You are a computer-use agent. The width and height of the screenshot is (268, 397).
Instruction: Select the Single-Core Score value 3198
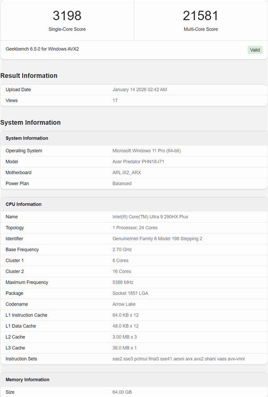click(x=67, y=15)
